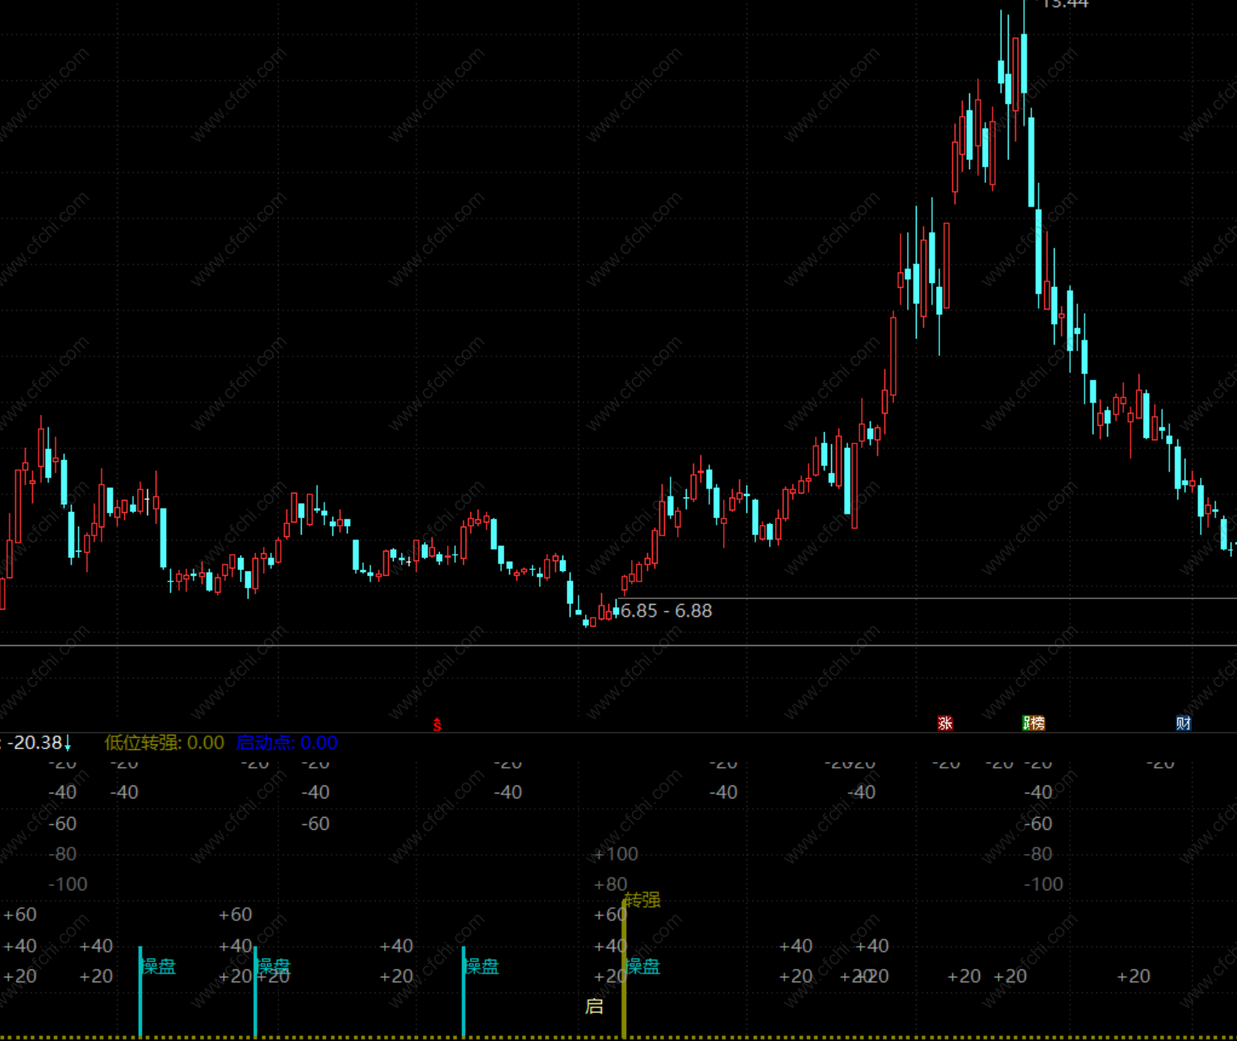Screen dimensions: 1237x1041
Task: Open the orange 榜 info marker
Action: tap(1038, 723)
